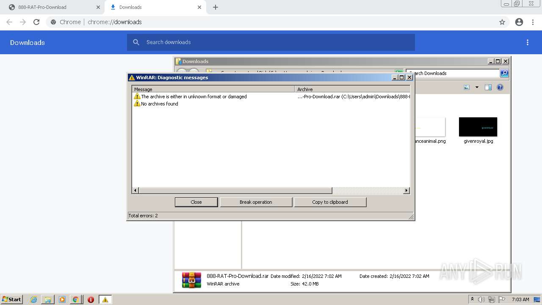Image resolution: width=542 pixels, height=305 pixels.
Task: Open Windows Explorer from the taskbar
Action: point(48,299)
